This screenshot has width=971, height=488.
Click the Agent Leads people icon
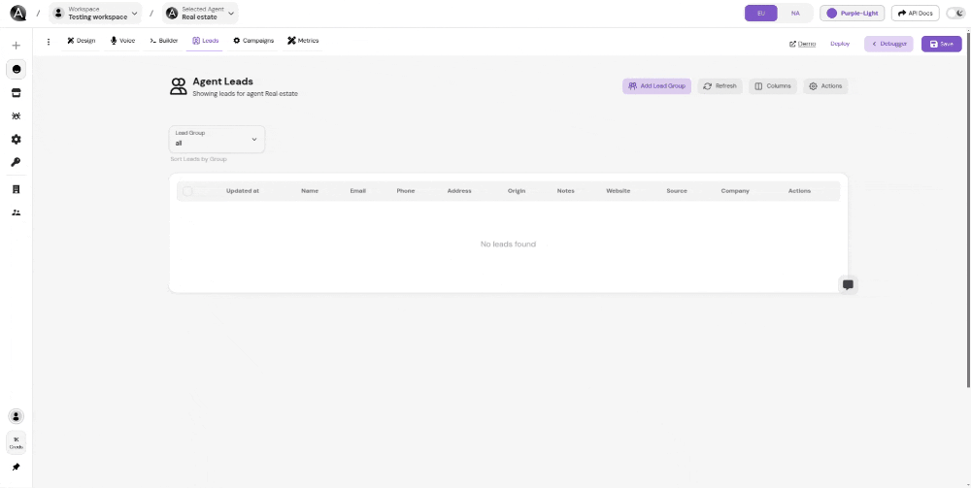[x=179, y=86]
